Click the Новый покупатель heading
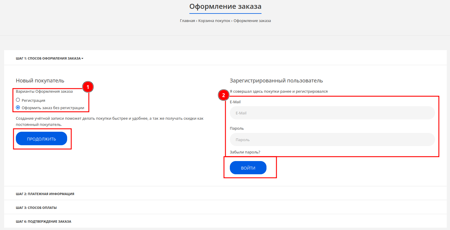450x230 pixels. pos(40,81)
